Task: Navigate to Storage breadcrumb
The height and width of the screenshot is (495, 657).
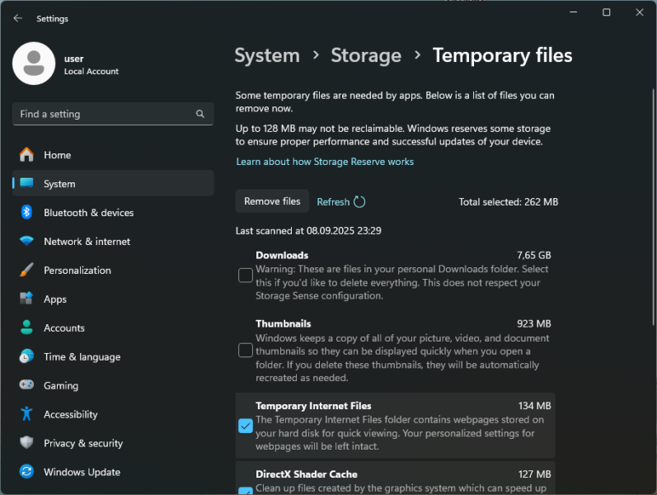Action: tap(366, 55)
